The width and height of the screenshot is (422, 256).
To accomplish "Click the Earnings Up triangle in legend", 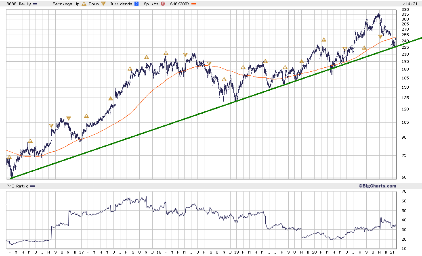I will click(x=84, y=4).
